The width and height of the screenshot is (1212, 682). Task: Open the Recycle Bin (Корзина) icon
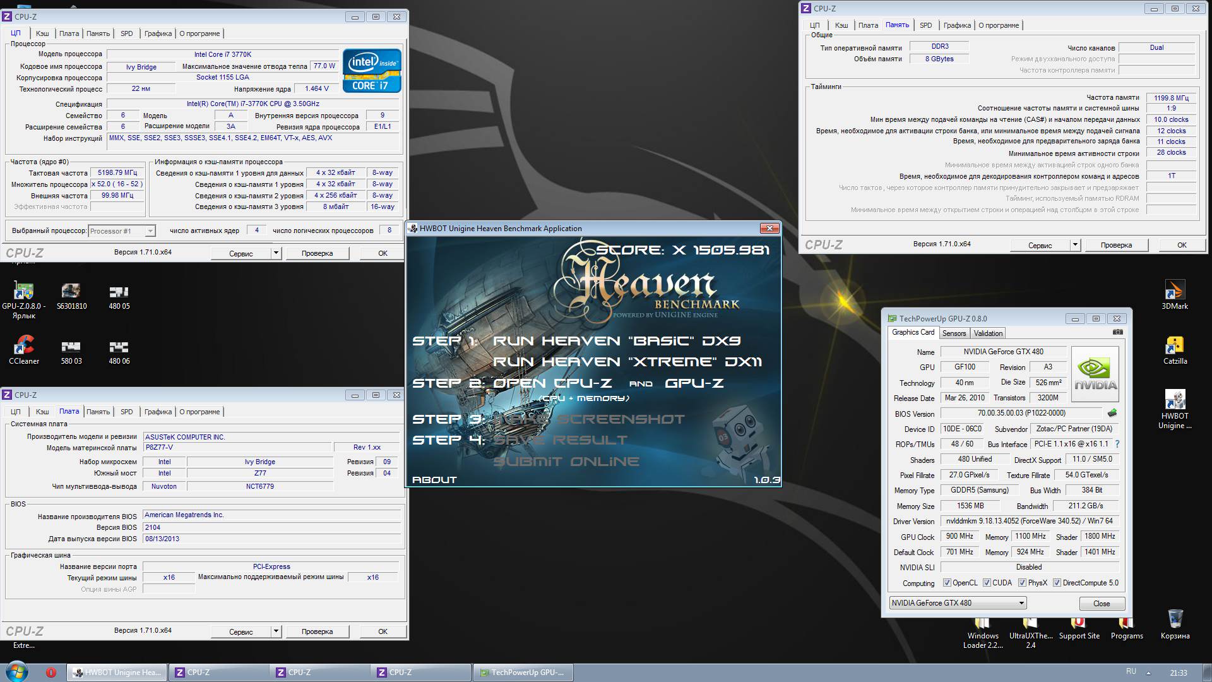(1175, 625)
